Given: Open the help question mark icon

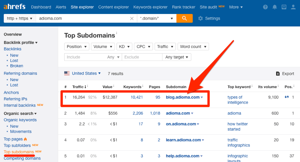Looking at the screenshot, I should pyautogui.click(x=265, y=7).
